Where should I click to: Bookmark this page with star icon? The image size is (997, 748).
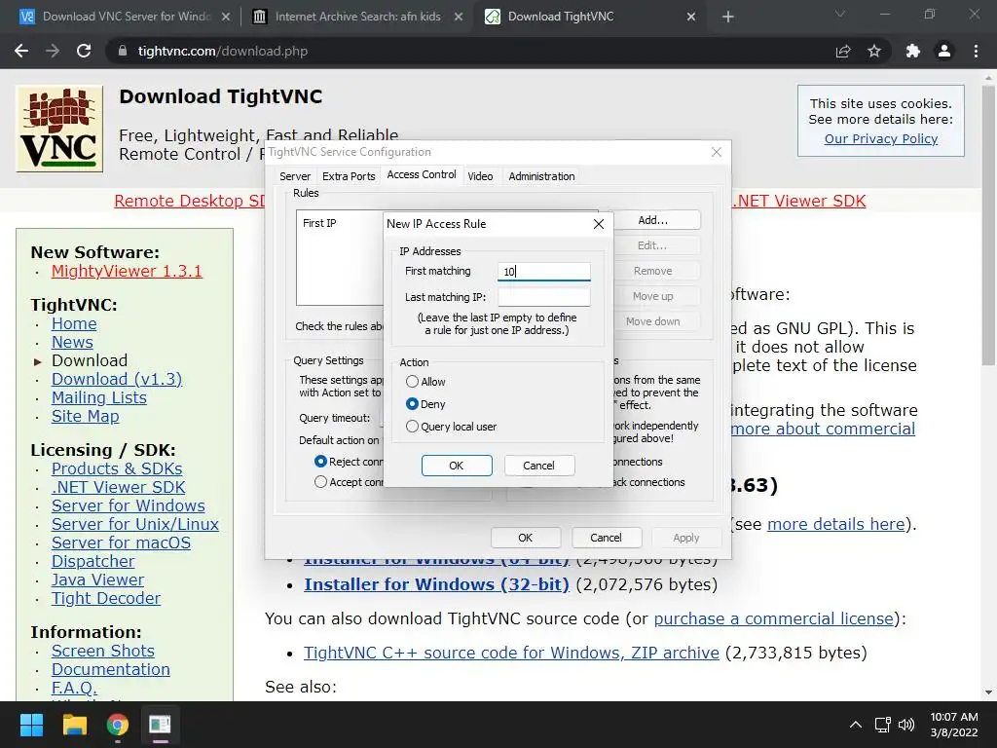(x=874, y=51)
